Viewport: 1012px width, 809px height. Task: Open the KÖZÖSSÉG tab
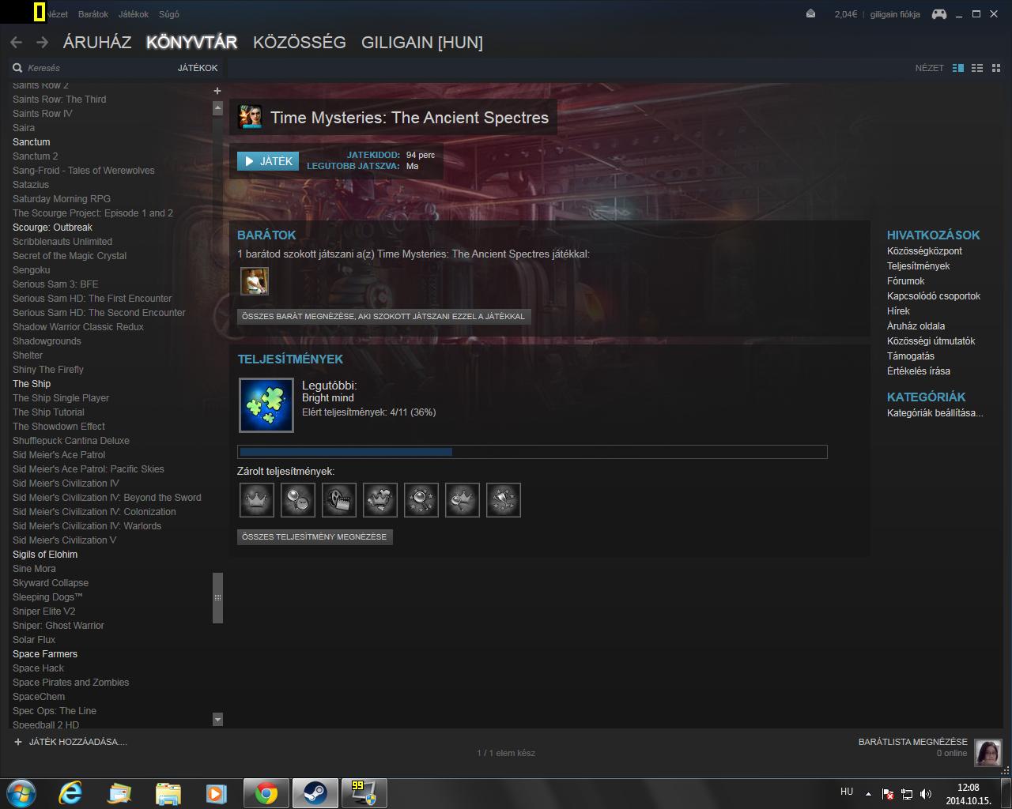300,43
